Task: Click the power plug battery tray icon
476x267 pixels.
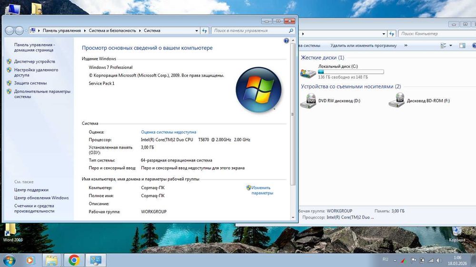Action: [422, 260]
